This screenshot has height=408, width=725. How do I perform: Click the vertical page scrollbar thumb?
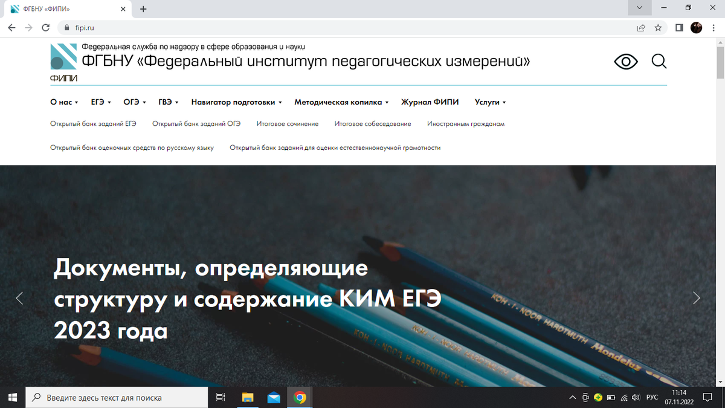click(720, 62)
